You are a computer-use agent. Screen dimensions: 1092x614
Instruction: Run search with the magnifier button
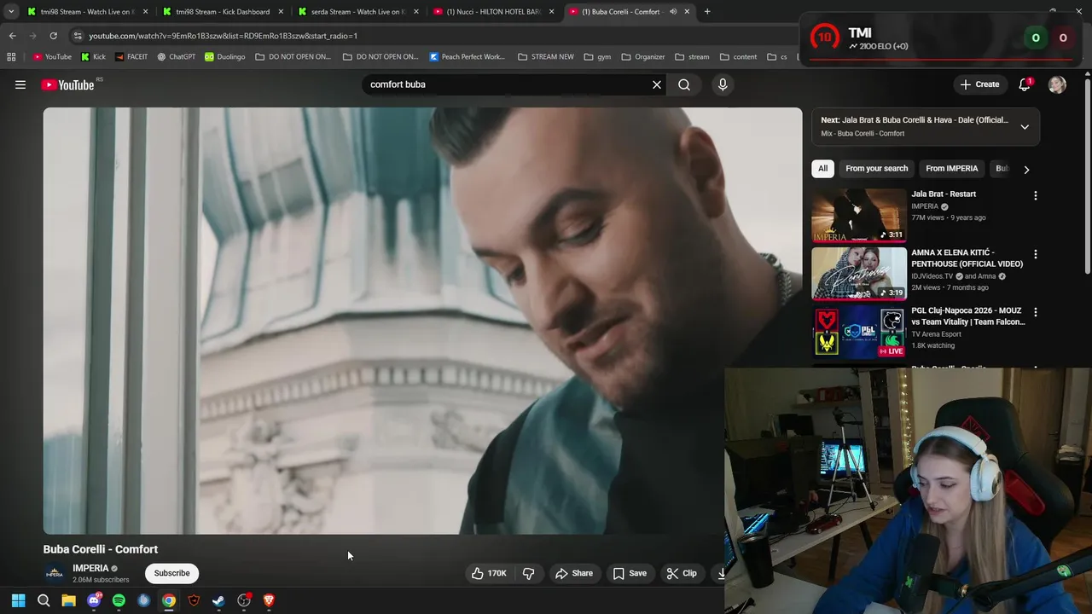tap(684, 84)
